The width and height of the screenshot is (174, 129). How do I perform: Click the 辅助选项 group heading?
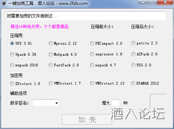click(18, 93)
